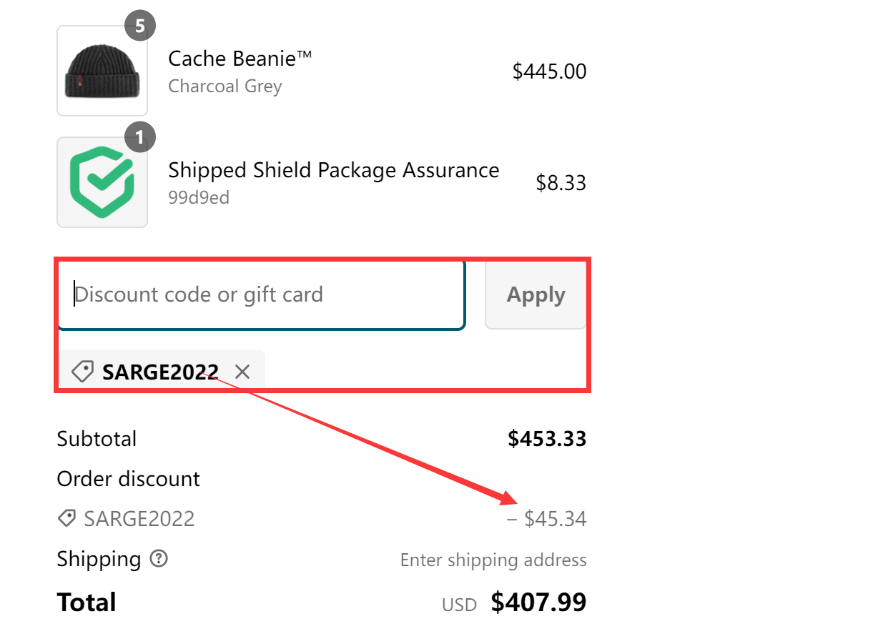Click the tag icon in SARGE2022 chip
Screen dimensions: 873x644
(83, 372)
